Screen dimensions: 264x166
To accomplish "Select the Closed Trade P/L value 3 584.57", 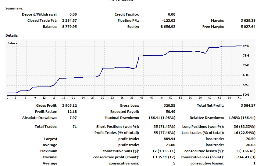I will coord(70,20).
